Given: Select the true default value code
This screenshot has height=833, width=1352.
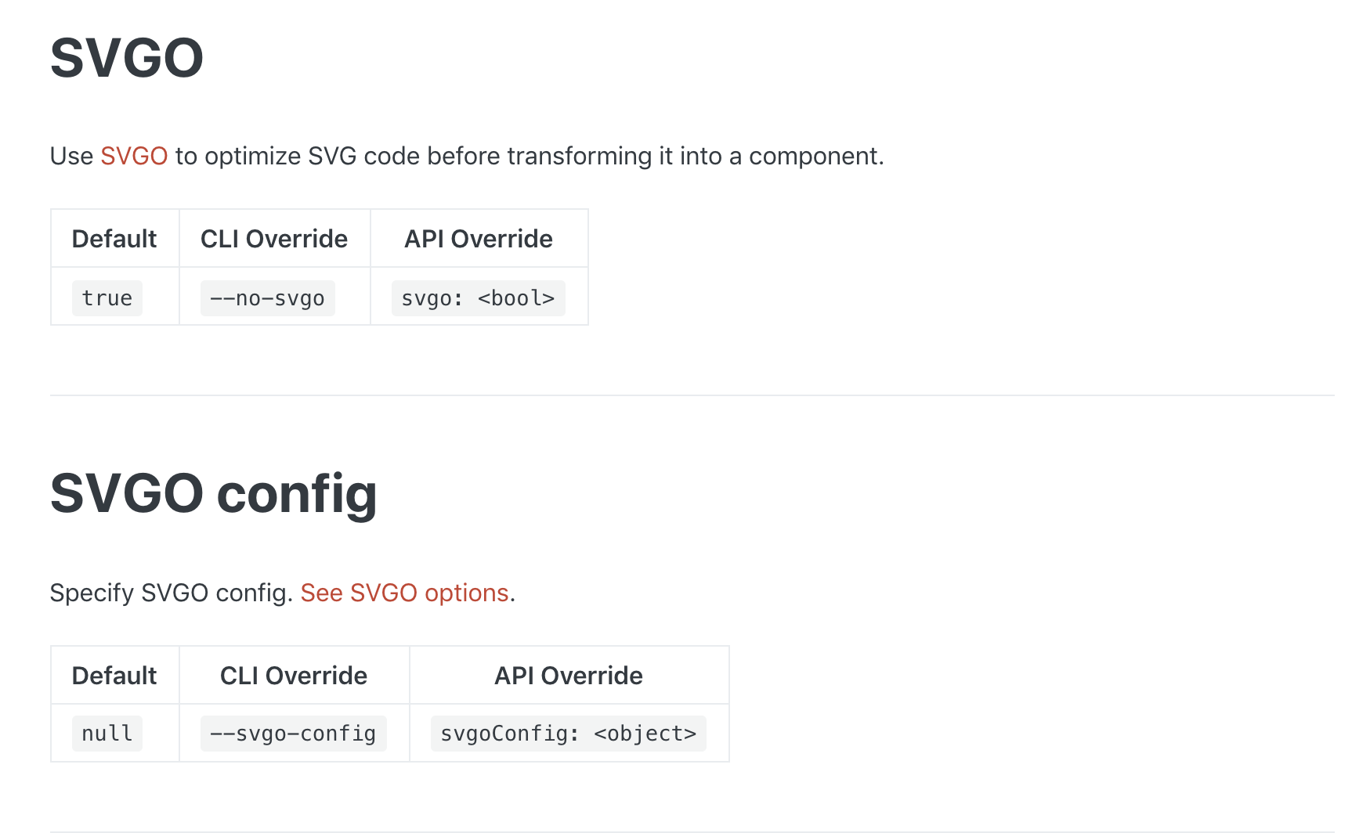Looking at the screenshot, I should point(107,298).
